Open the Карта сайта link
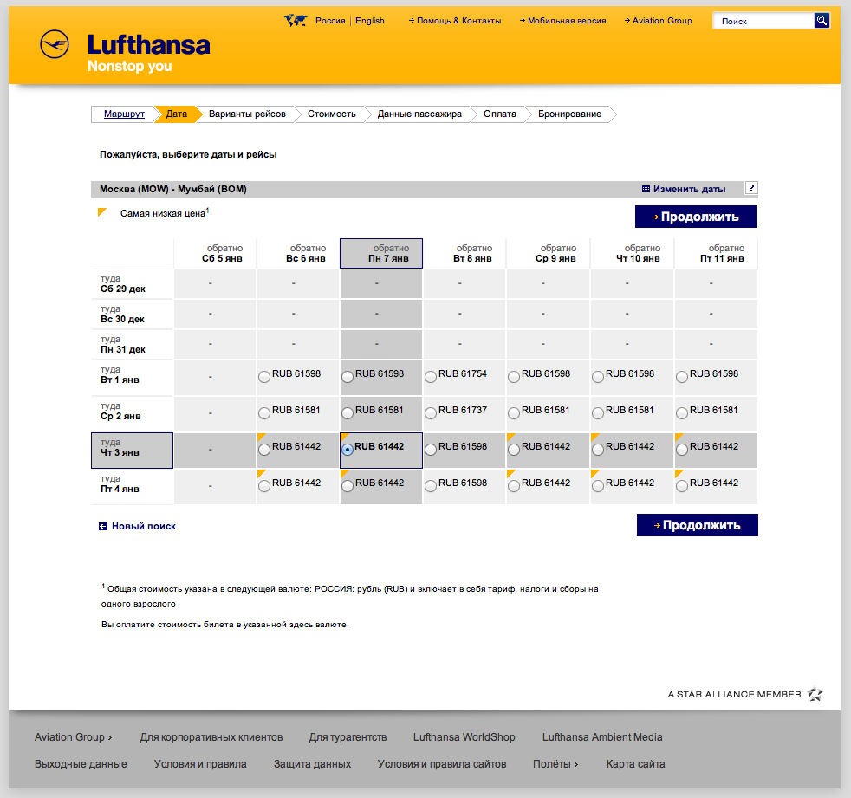 [635, 764]
